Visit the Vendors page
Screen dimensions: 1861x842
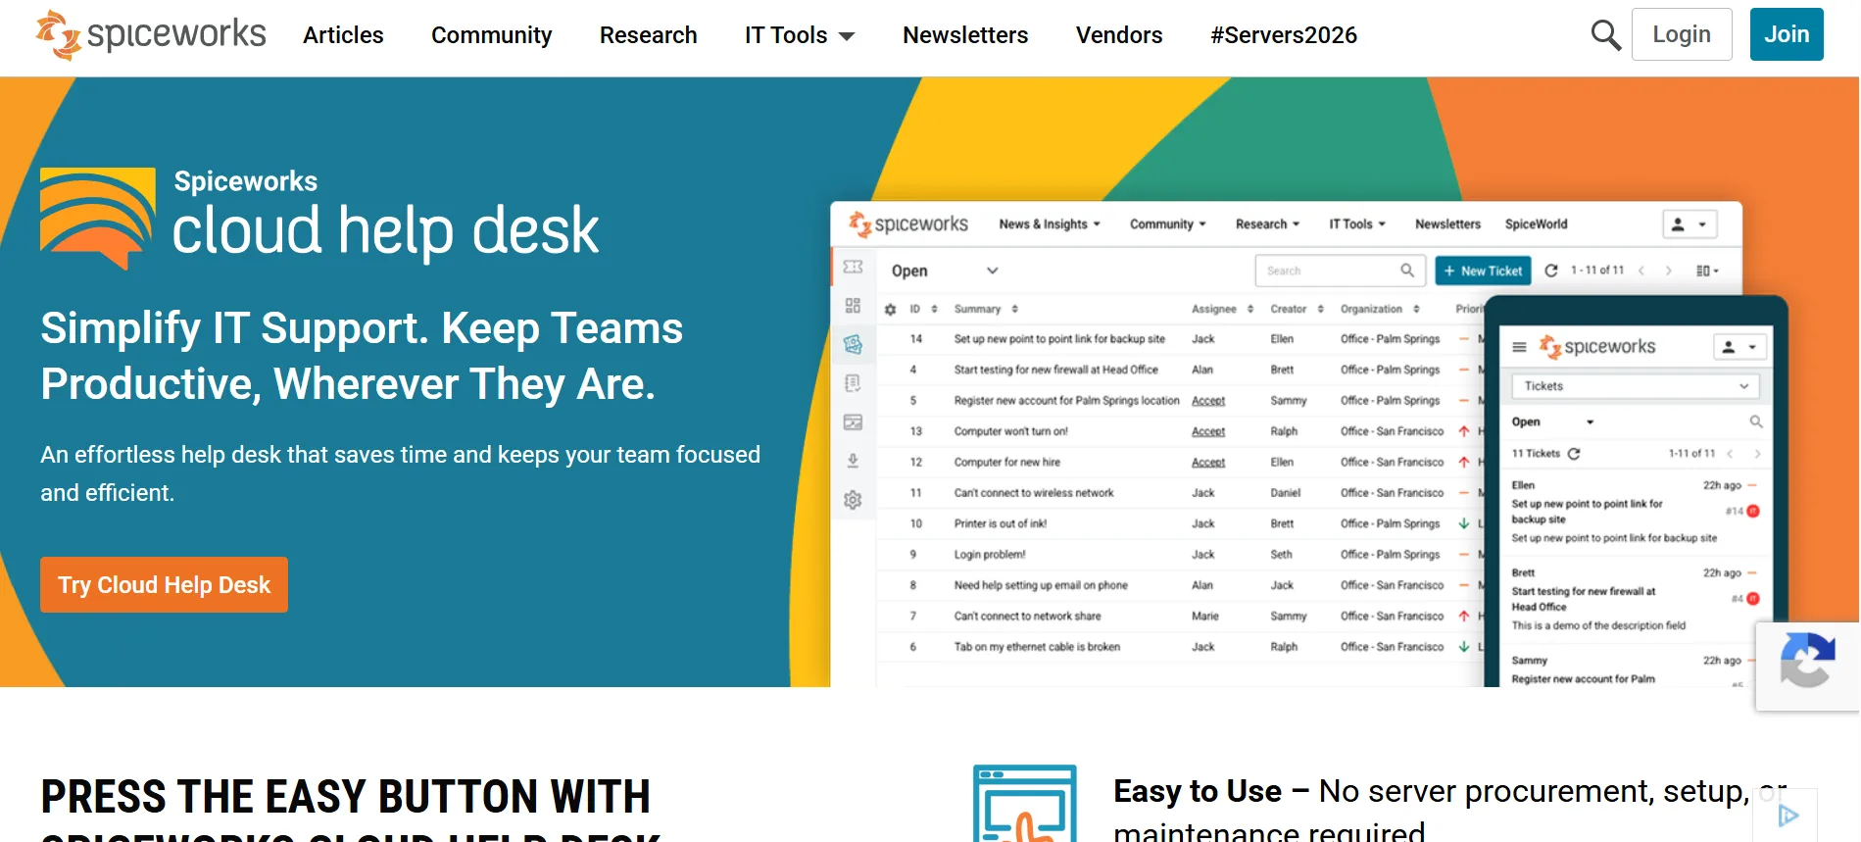pos(1119,35)
